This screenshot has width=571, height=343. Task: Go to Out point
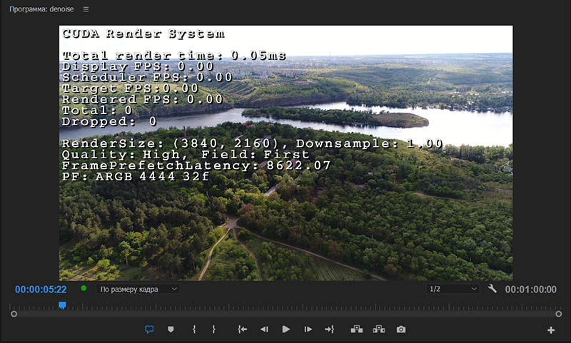point(329,329)
